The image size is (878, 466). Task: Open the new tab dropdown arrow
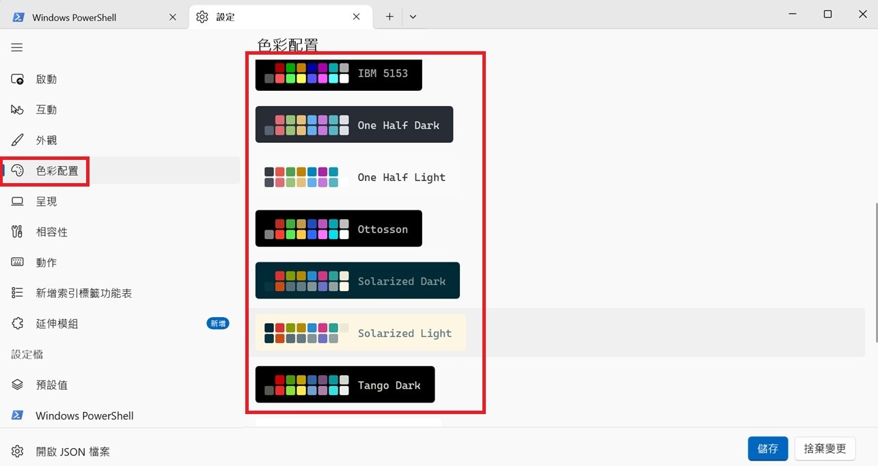(x=413, y=17)
